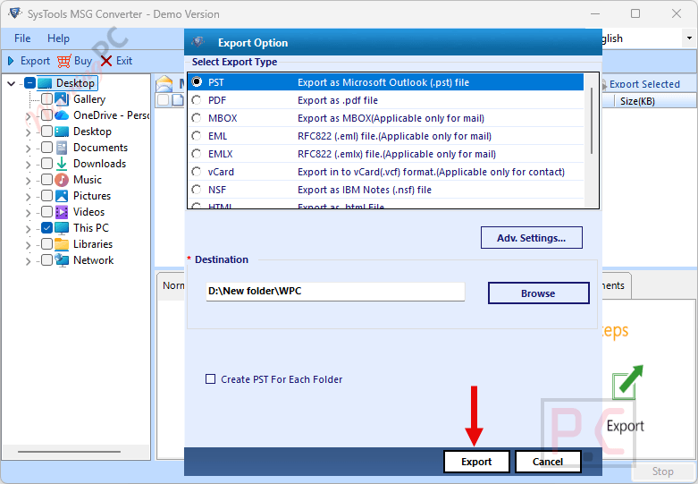698x484 pixels.
Task: Check the Documents checkbox
Action: click(46, 148)
